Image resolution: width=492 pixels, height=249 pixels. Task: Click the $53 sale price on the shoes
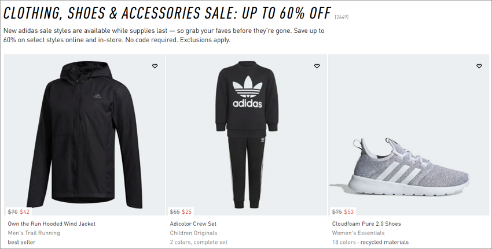[349, 211]
